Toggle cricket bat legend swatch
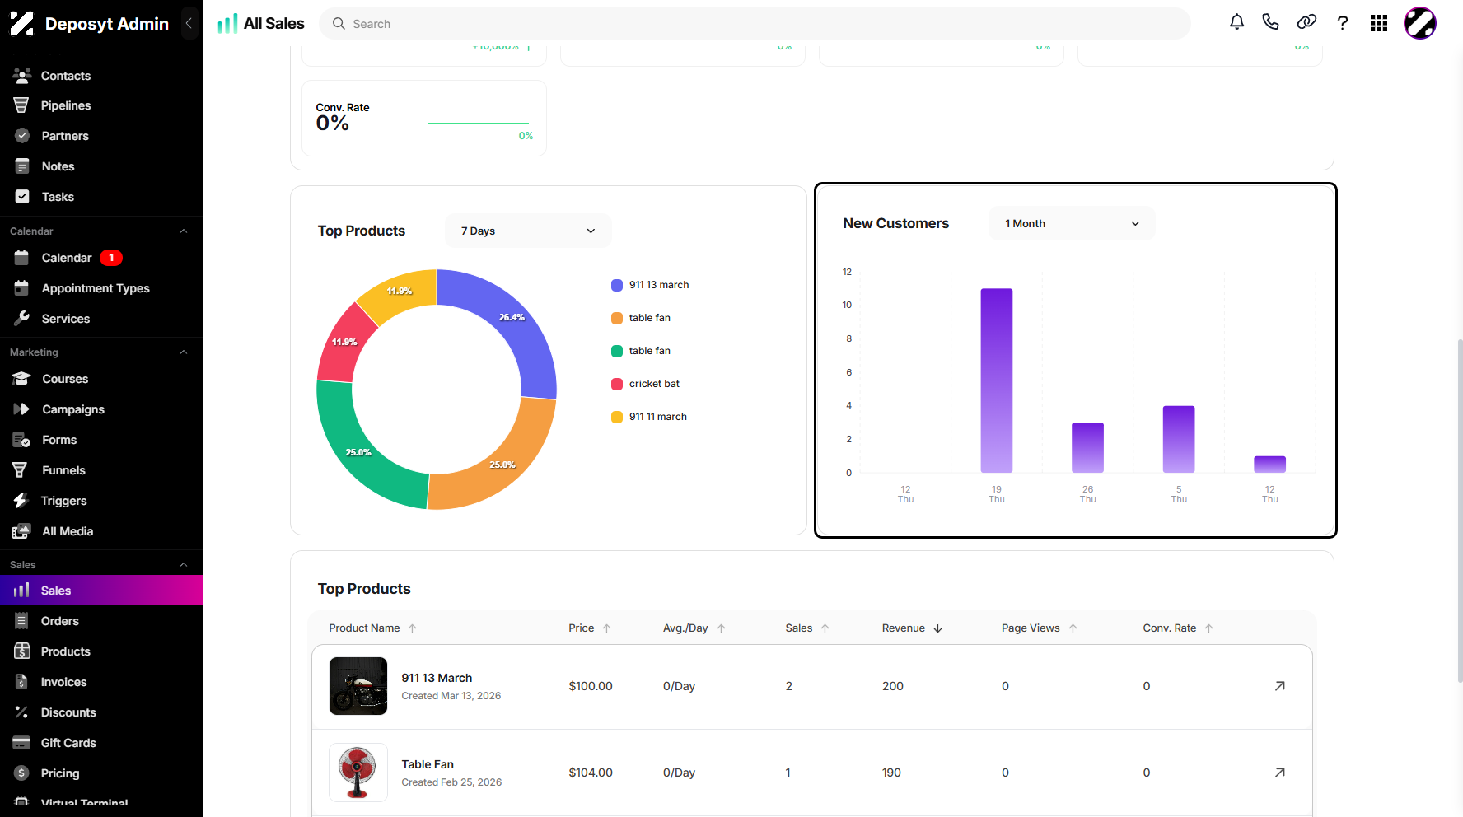The width and height of the screenshot is (1463, 817). point(617,384)
